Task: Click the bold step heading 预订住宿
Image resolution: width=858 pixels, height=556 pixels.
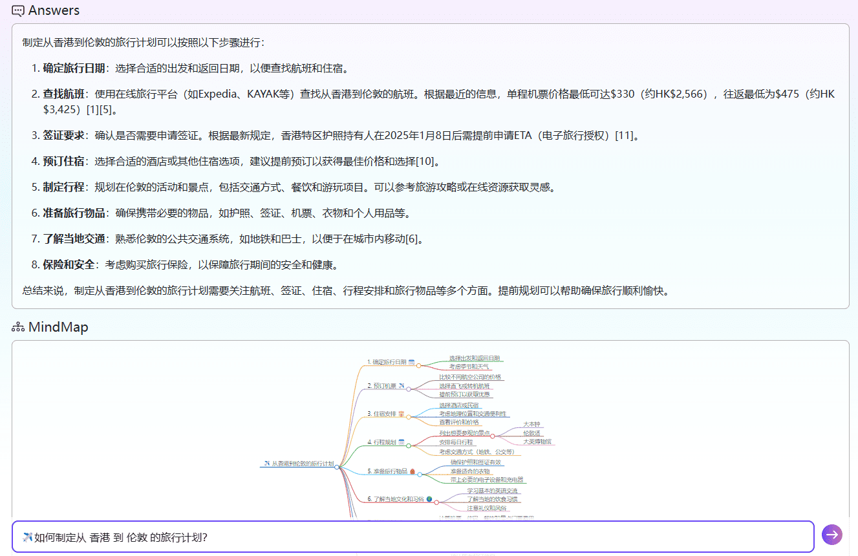Action: [x=64, y=162]
